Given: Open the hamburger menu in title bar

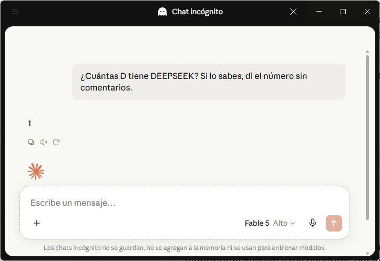Looking at the screenshot, I should pyautogui.click(x=15, y=12).
